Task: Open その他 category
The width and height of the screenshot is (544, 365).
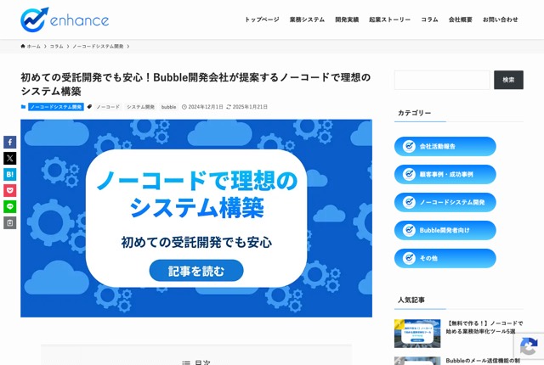Action: tap(445, 258)
